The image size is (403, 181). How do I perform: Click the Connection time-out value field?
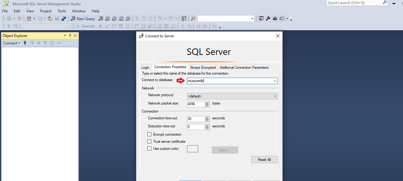196,119
